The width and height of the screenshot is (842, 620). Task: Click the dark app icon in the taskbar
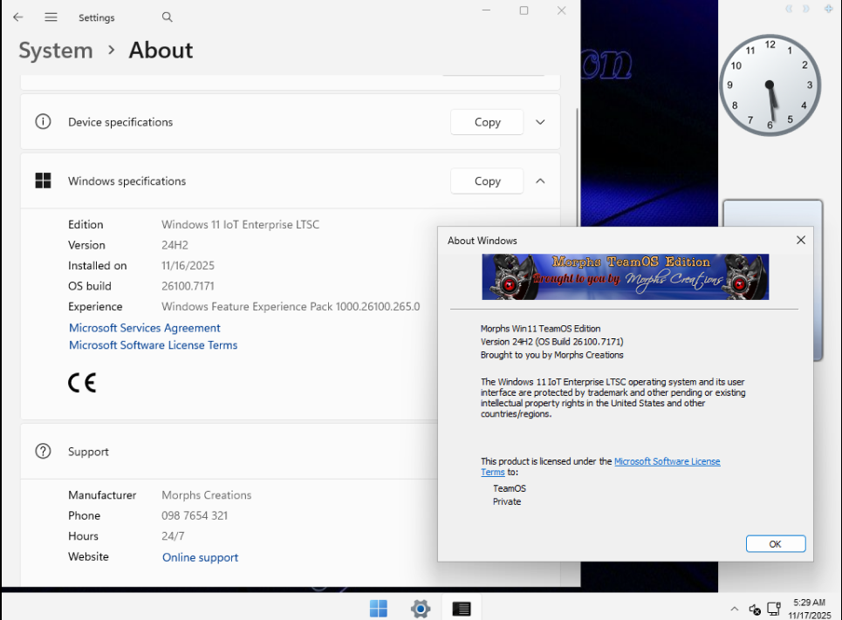[462, 609]
